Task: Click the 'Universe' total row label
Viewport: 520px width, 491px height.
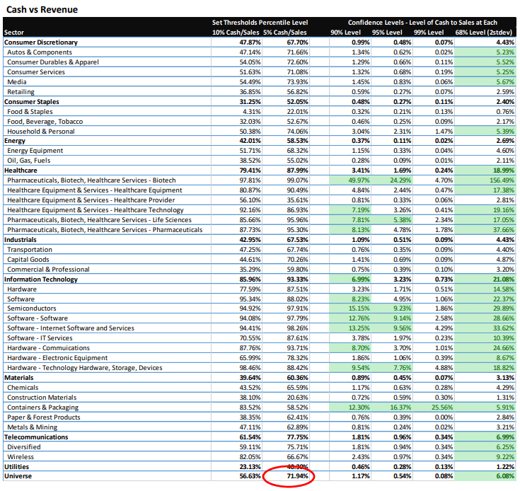Action: click(x=18, y=476)
